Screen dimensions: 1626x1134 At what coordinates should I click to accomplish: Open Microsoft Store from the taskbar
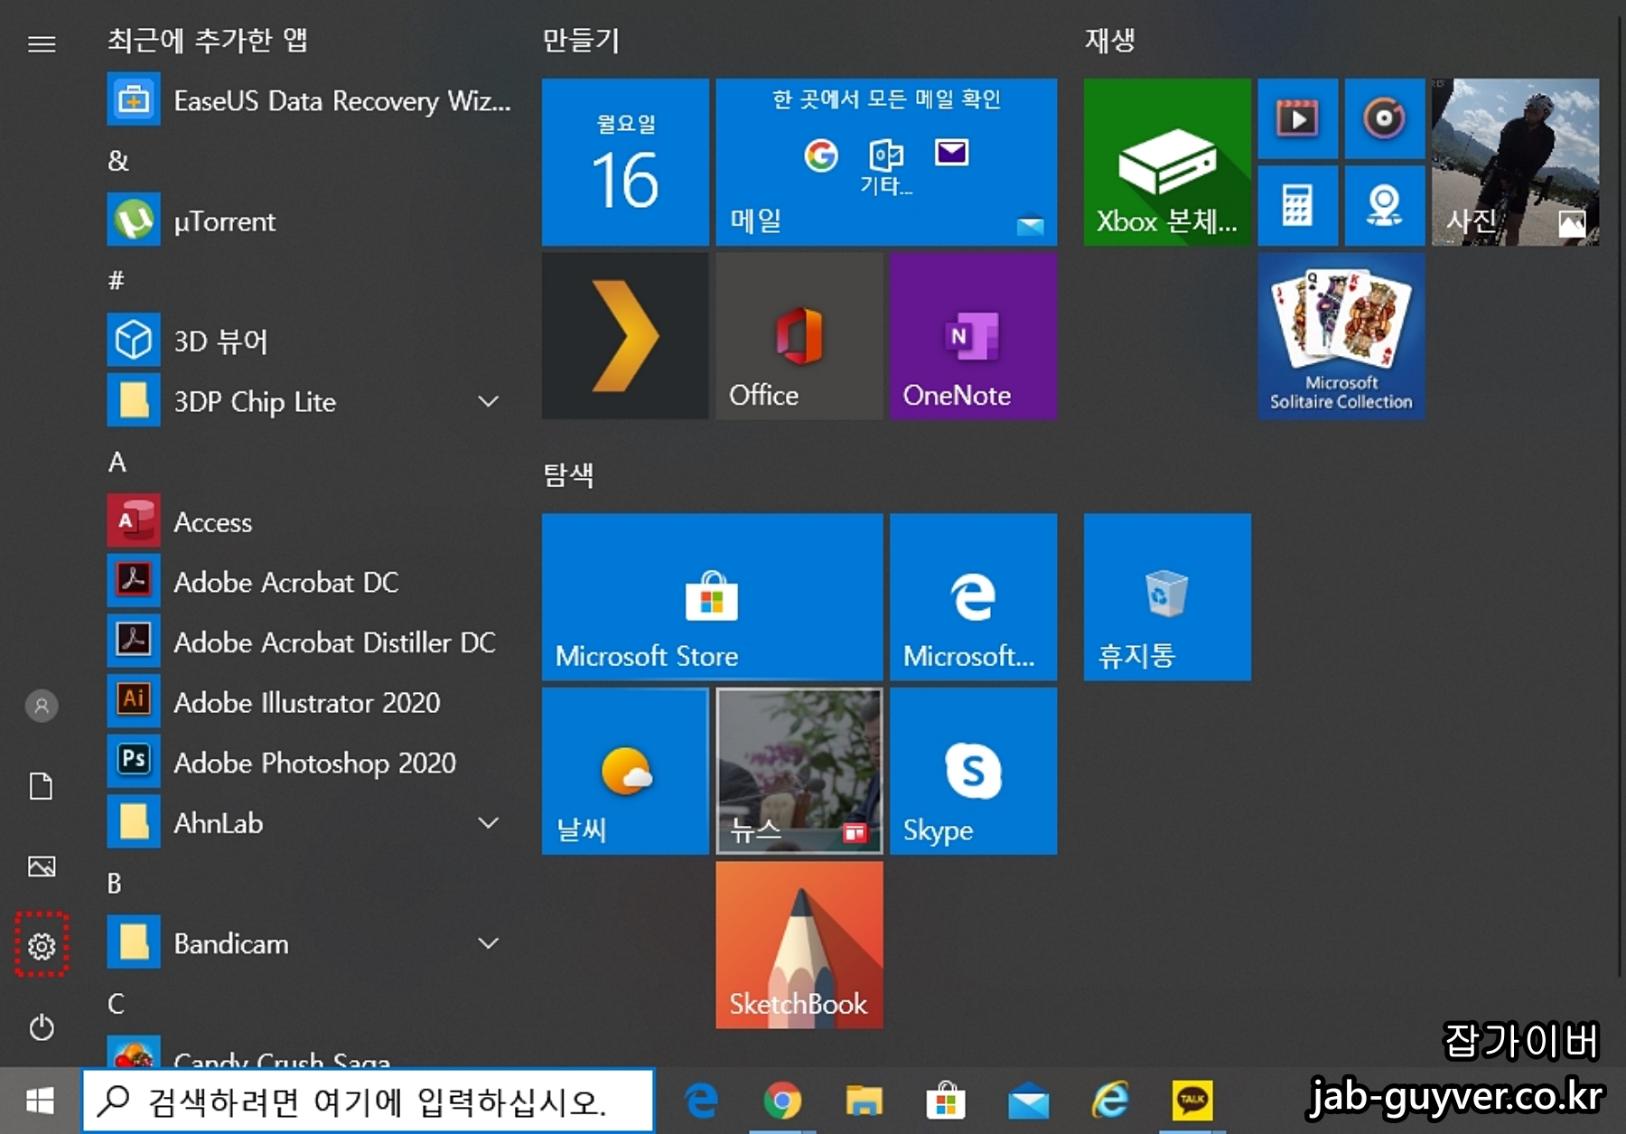click(x=946, y=1101)
